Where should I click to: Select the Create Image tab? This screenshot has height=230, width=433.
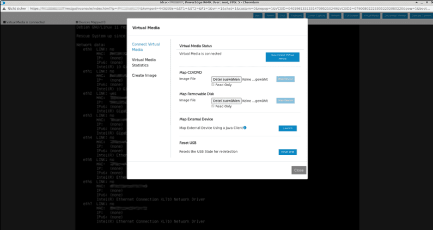click(x=144, y=75)
